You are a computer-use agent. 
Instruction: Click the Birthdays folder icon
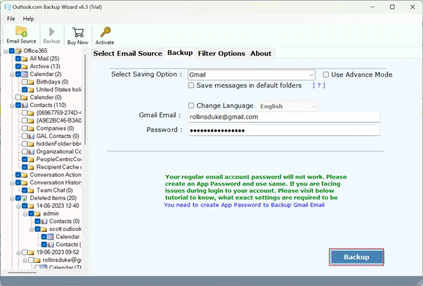(x=31, y=82)
